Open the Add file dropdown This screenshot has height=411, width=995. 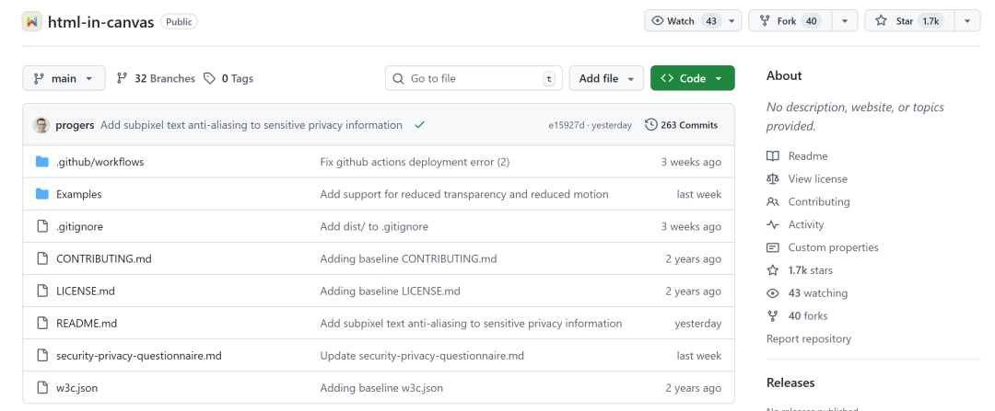[605, 79]
